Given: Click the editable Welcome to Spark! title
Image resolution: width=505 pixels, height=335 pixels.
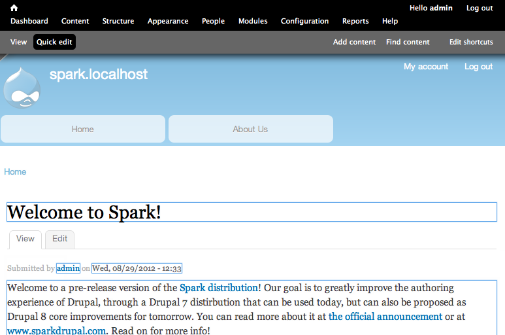Looking at the screenshot, I should (x=252, y=212).
